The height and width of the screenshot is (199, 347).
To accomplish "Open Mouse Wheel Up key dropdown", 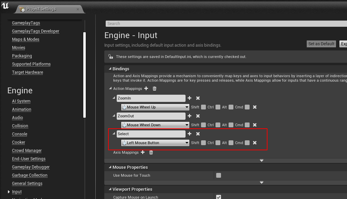I will pyautogui.click(x=155, y=107).
